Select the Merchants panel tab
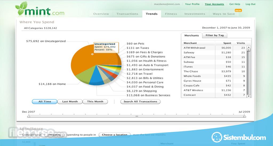The image size is (273, 146). tap(191, 35)
